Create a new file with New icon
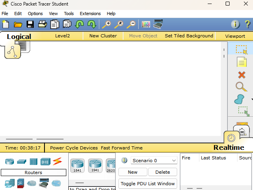The width and height of the screenshot is (253, 190). click(x=6, y=24)
